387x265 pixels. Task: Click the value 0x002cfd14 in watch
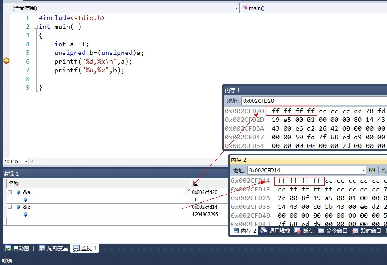(205, 207)
